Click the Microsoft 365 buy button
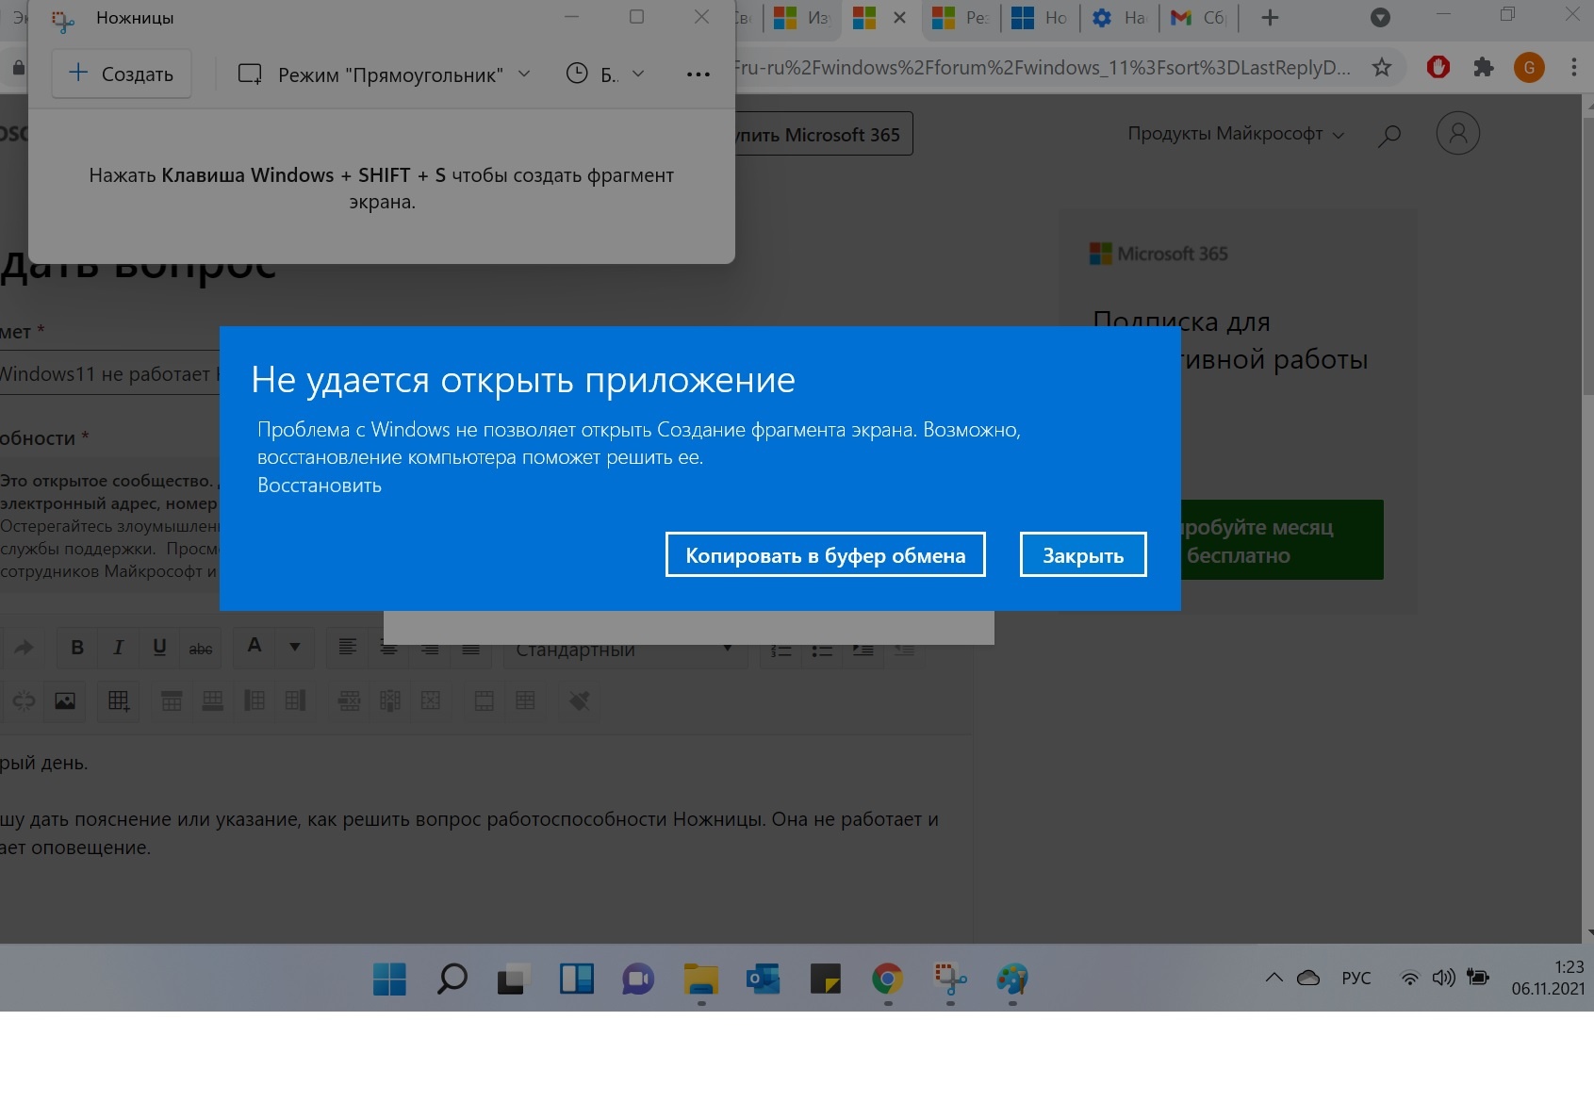The width and height of the screenshot is (1594, 1103). 823,135
